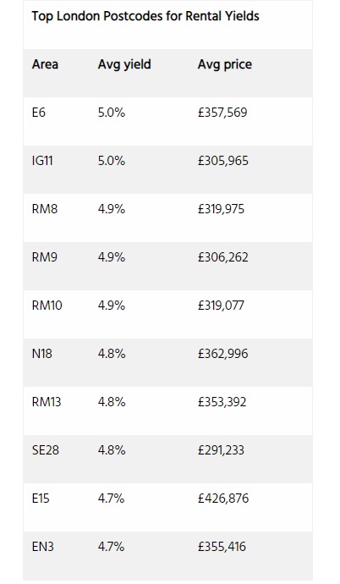Viewport: 340px width, 584px height.
Task: Select the SE28 postcode cell
Action: [x=46, y=450]
